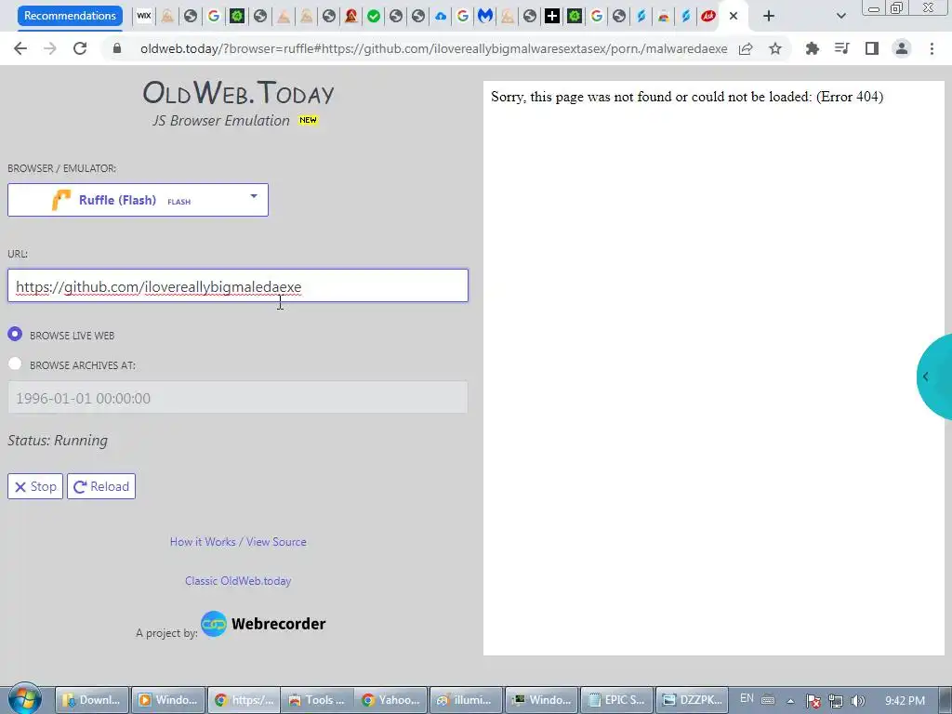Bookmark this page with the star
The width and height of the screenshot is (952, 714).
[775, 48]
